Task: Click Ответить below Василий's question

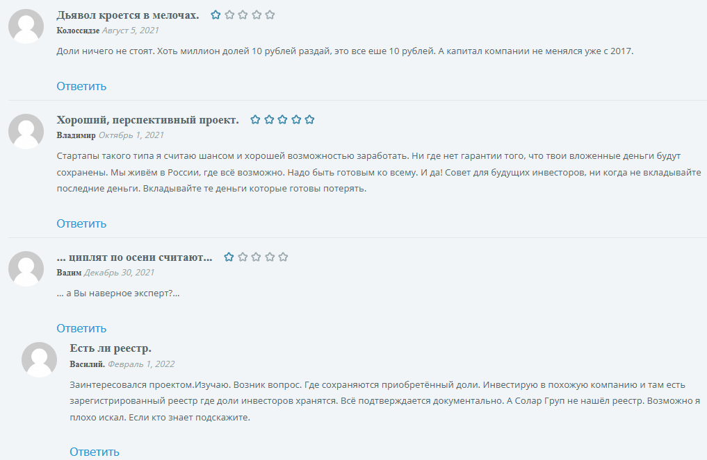Action: pyautogui.click(x=95, y=452)
